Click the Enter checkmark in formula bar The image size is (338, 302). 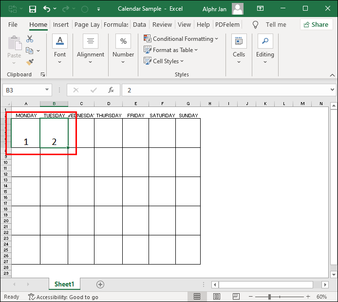pyautogui.click(x=94, y=90)
